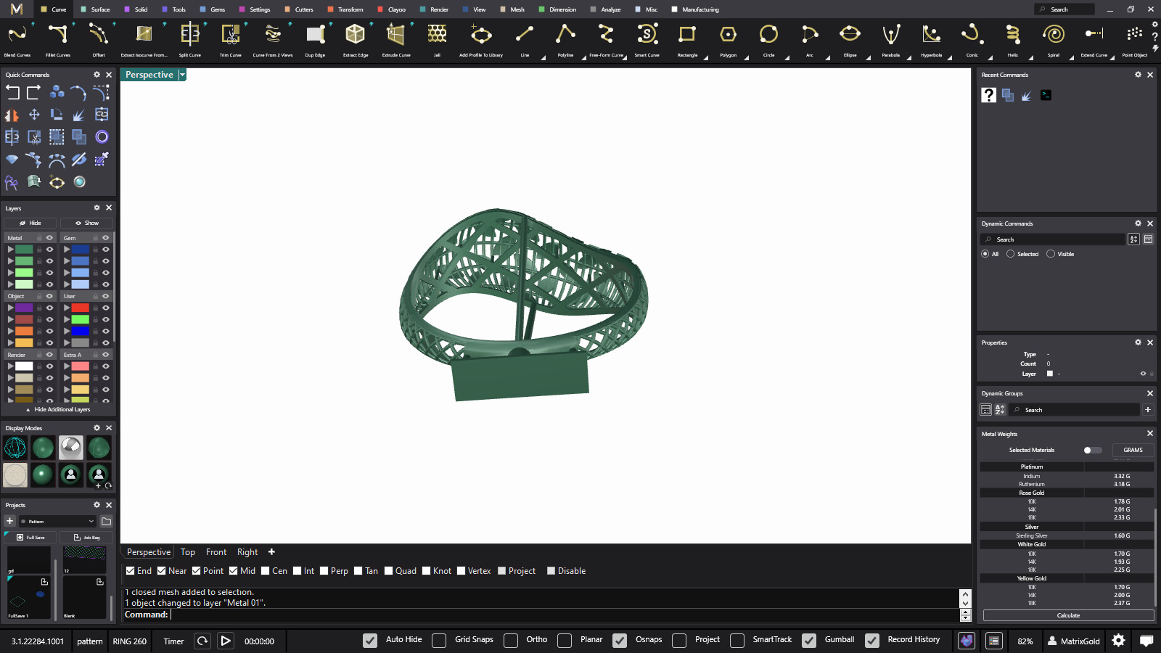Switch to the Top viewport tab
The height and width of the screenshot is (653, 1161).
[x=188, y=552]
